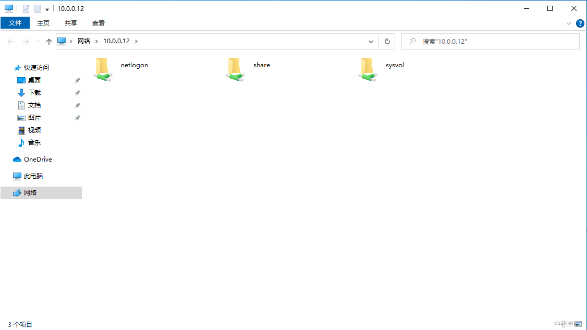Click the search box for 10.0.0.12
The image size is (587, 330).
[x=491, y=42]
